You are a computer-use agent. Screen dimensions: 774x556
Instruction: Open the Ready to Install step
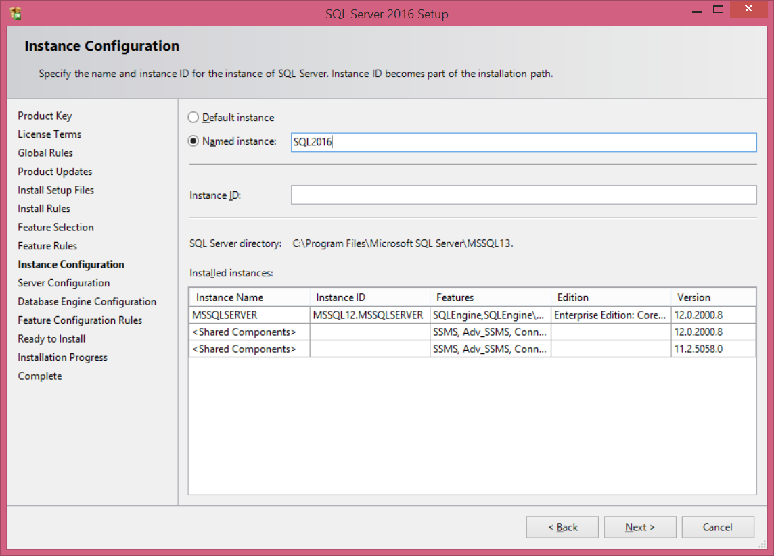pyautogui.click(x=51, y=339)
